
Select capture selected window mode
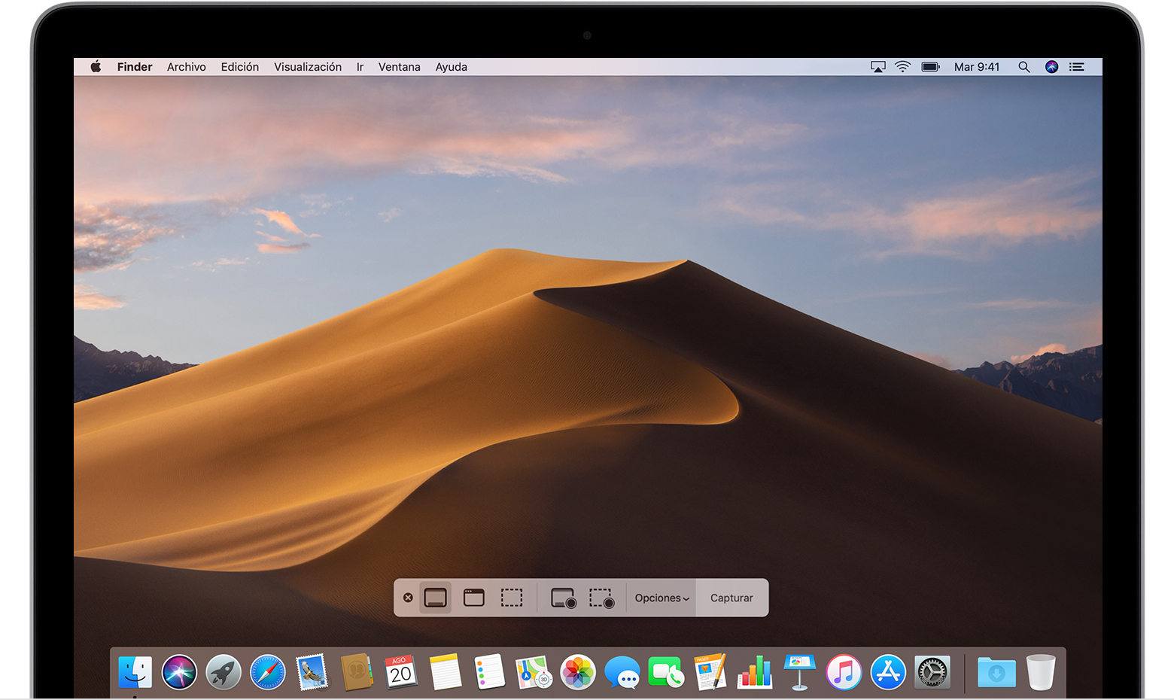point(474,597)
